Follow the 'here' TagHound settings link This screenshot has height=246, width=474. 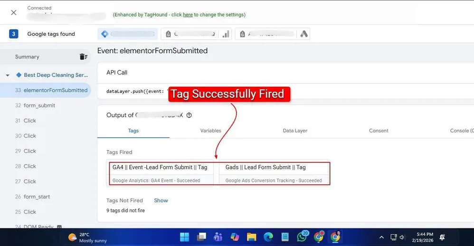[188, 15]
